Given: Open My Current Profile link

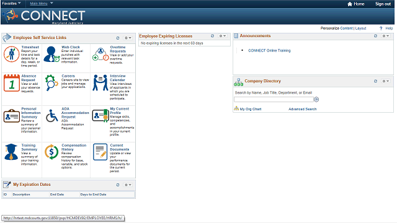Looking at the screenshot, I should (120, 111).
